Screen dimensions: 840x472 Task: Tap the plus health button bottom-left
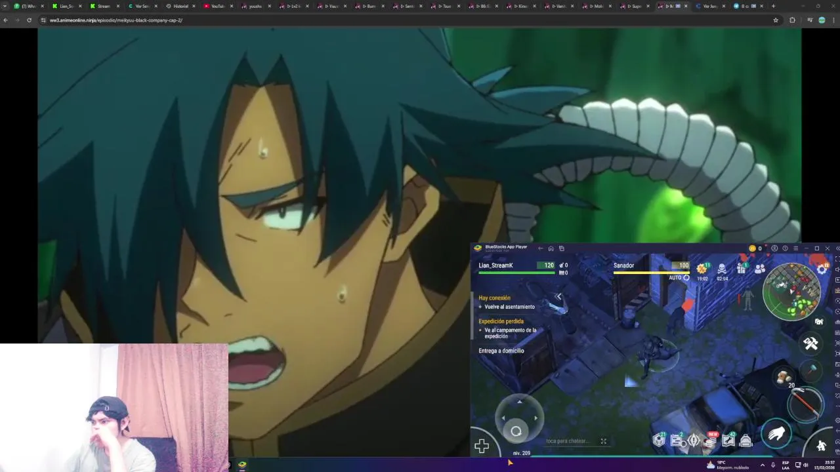[x=482, y=446]
